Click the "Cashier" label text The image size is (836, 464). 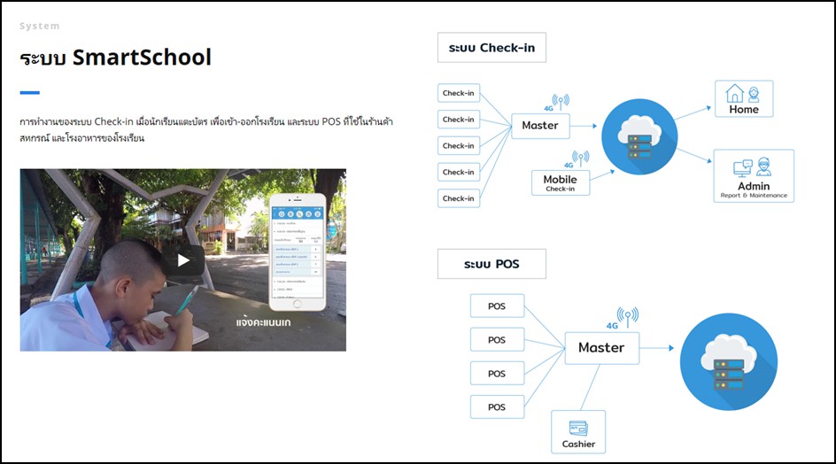point(578,444)
